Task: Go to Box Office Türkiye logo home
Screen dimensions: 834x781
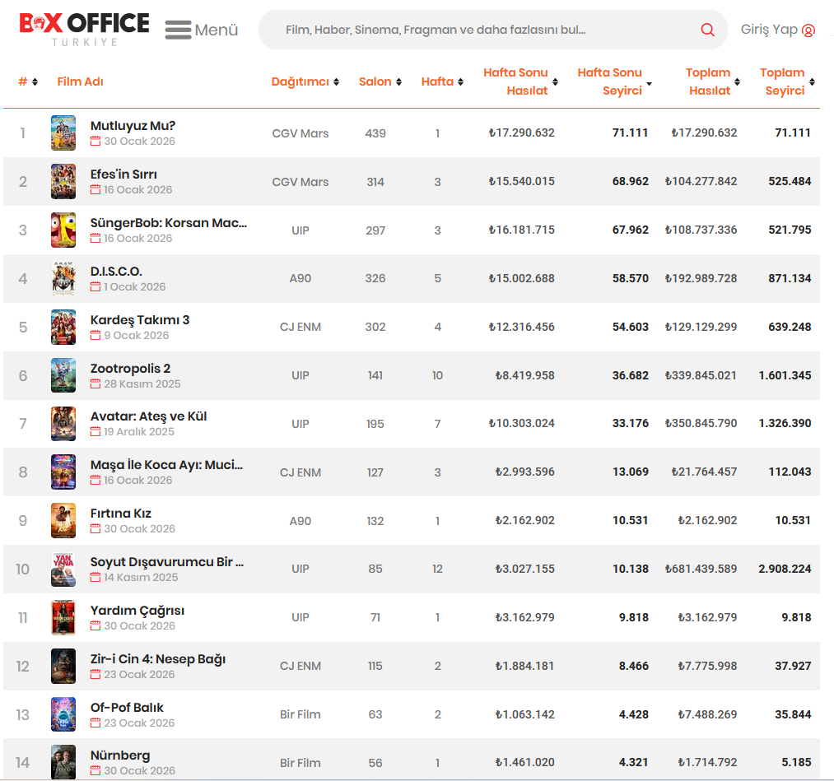Action: tap(84, 30)
